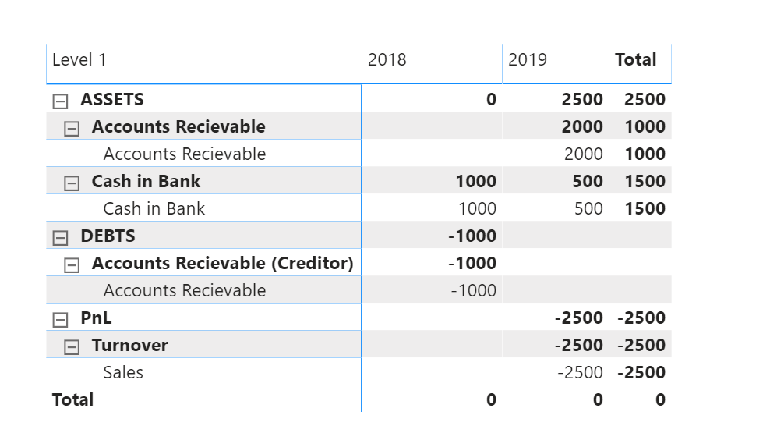Collapse the ASSETS group
The image size is (770, 426).
click(59, 101)
